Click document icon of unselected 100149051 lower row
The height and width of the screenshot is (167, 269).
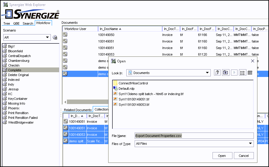coord(65,121)
